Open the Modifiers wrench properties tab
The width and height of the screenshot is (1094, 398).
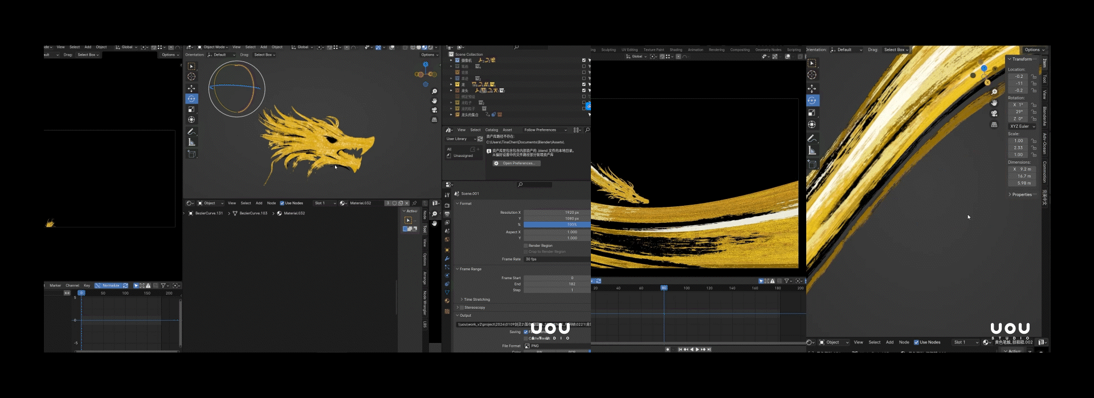pyautogui.click(x=447, y=259)
